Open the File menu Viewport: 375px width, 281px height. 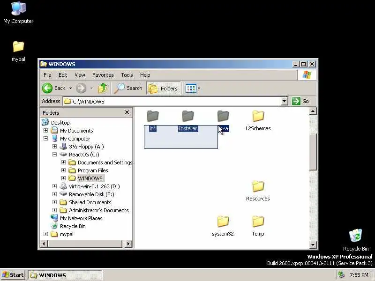47,75
